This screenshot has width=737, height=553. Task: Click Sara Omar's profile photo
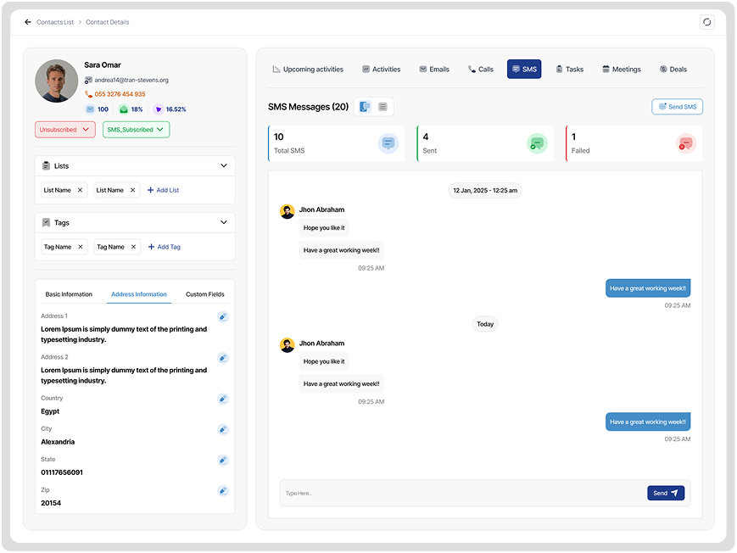point(57,81)
